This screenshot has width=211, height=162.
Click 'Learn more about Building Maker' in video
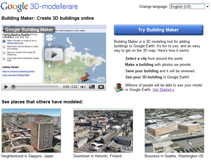point(16,75)
